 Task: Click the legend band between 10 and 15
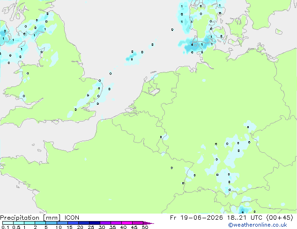[62, 223]
